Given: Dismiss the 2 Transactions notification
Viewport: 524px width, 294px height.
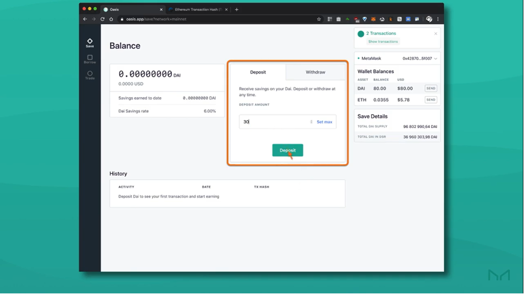Looking at the screenshot, I should coord(436,34).
